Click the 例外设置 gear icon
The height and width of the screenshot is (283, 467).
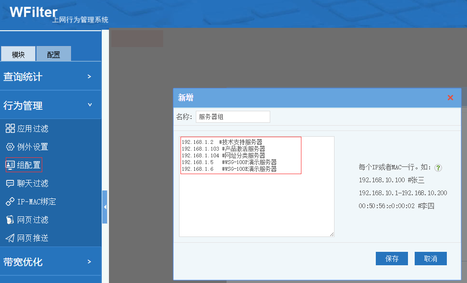click(10, 147)
